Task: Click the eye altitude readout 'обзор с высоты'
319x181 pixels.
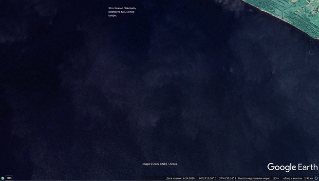Action: 298,179
